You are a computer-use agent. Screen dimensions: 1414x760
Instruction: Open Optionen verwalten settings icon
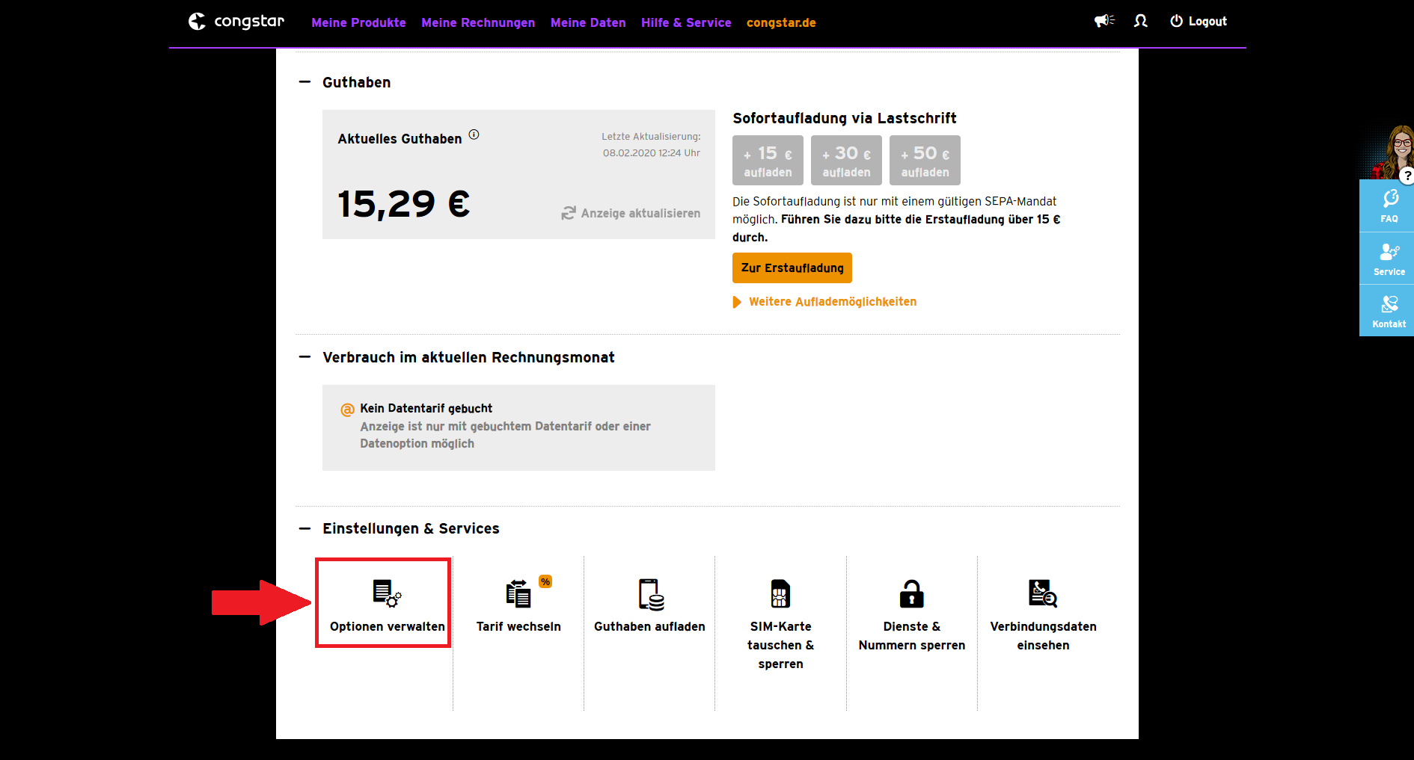(387, 593)
